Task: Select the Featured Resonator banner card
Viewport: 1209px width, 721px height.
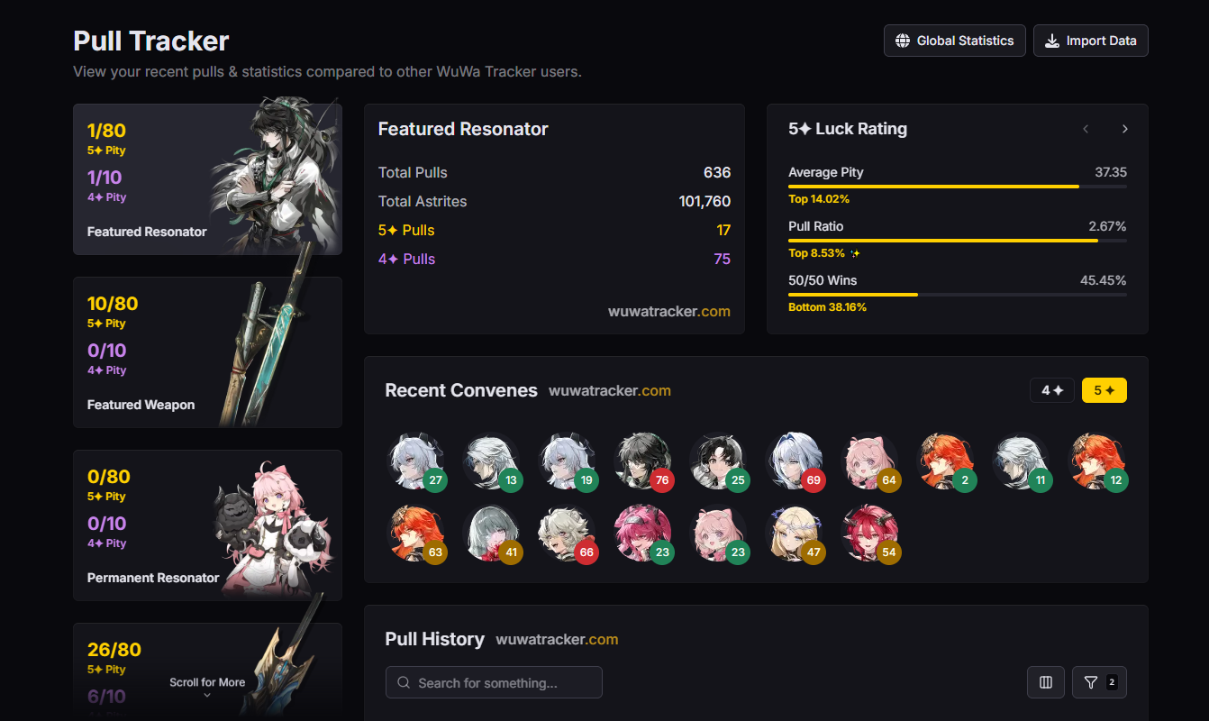Action: tap(207, 179)
